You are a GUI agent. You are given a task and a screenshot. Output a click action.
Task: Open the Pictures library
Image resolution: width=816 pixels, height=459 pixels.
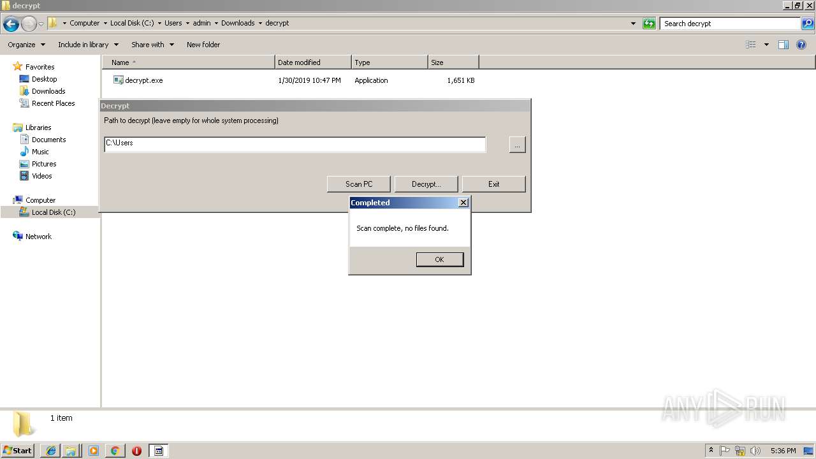[x=44, y=164]
